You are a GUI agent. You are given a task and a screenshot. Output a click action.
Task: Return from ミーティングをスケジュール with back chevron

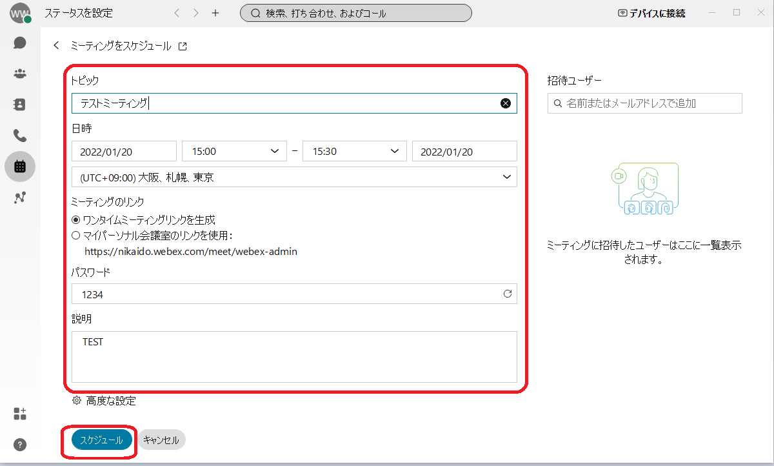pos(56,45)
